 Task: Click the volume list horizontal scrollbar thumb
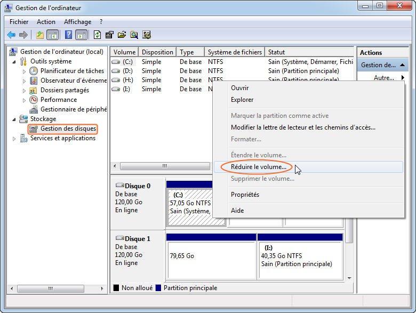(x=165, y=166)
